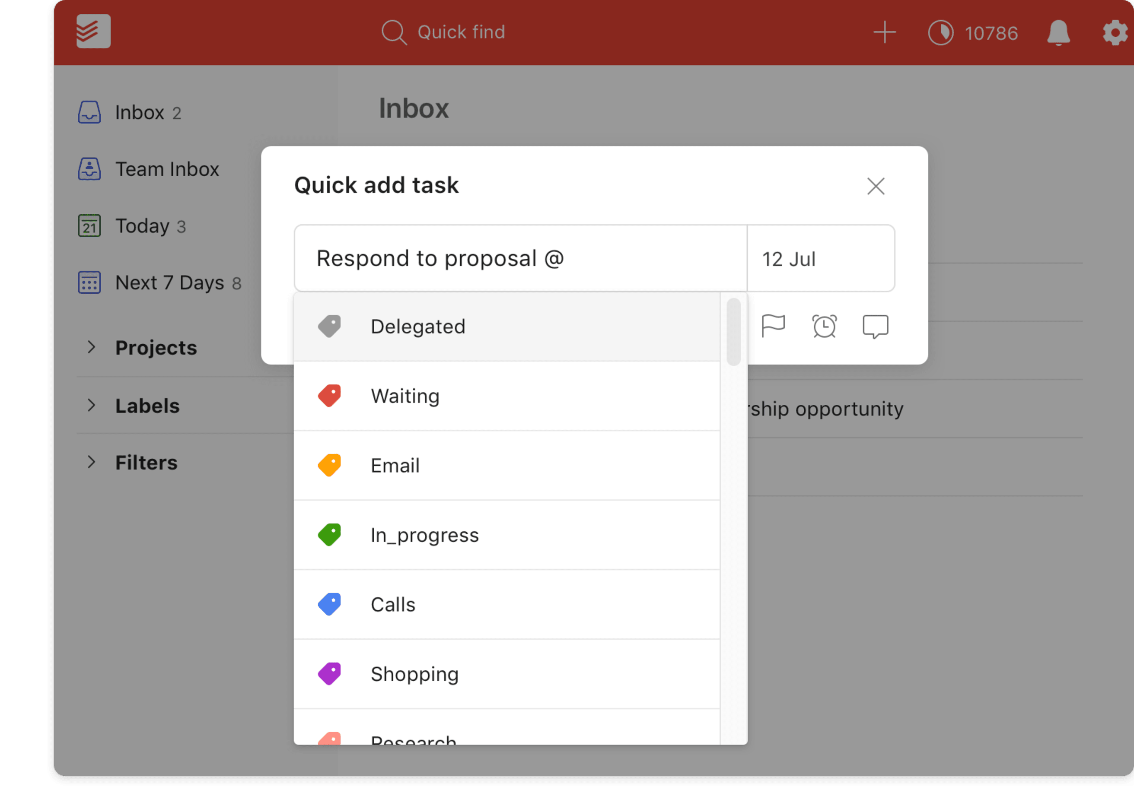
Task: Click the Quick add task title
Action: 376,185
